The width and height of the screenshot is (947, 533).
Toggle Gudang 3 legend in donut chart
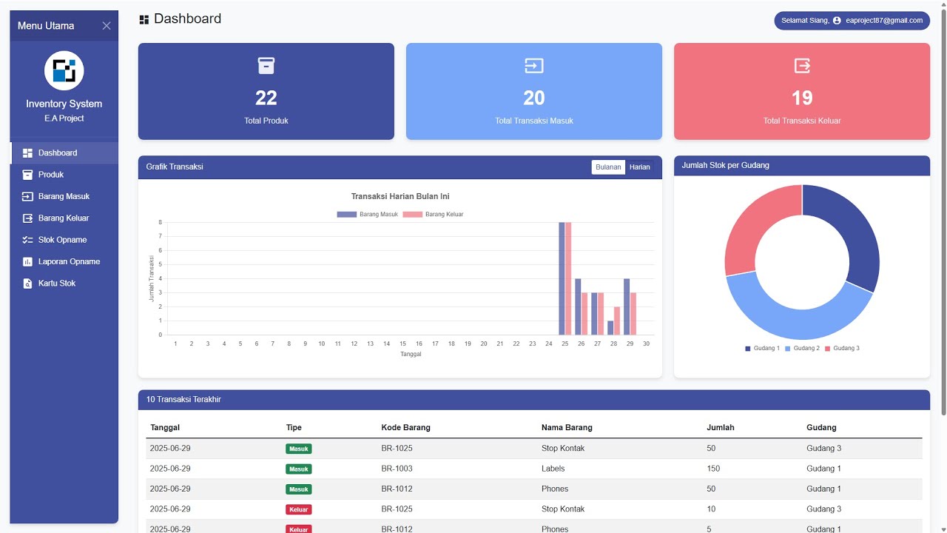click(x=842, y=349)
